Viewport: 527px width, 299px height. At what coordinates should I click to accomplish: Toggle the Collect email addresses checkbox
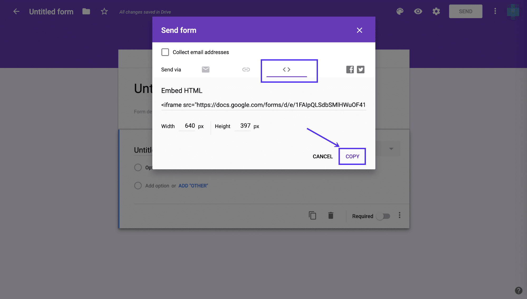coord(165,52)
